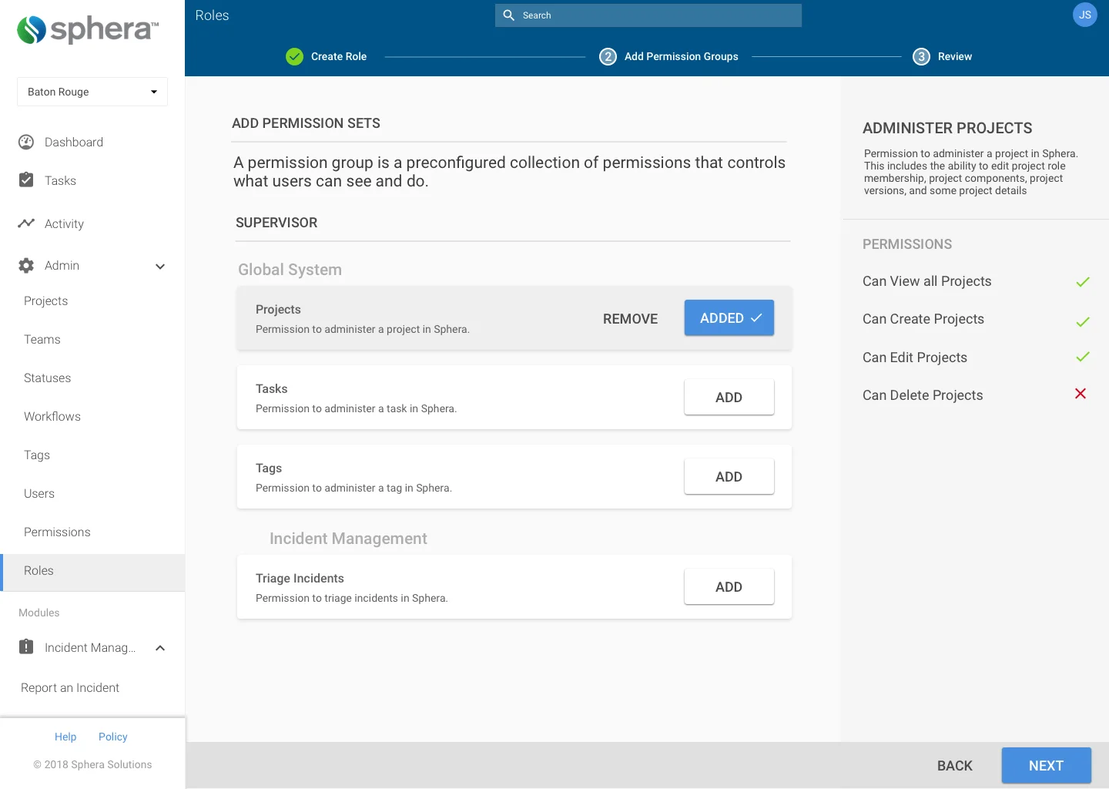Open the JS user avatar
1109x789 pixels.
point(1084,15)
